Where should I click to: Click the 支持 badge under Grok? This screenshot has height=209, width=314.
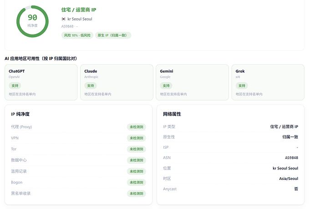point(242,85)
